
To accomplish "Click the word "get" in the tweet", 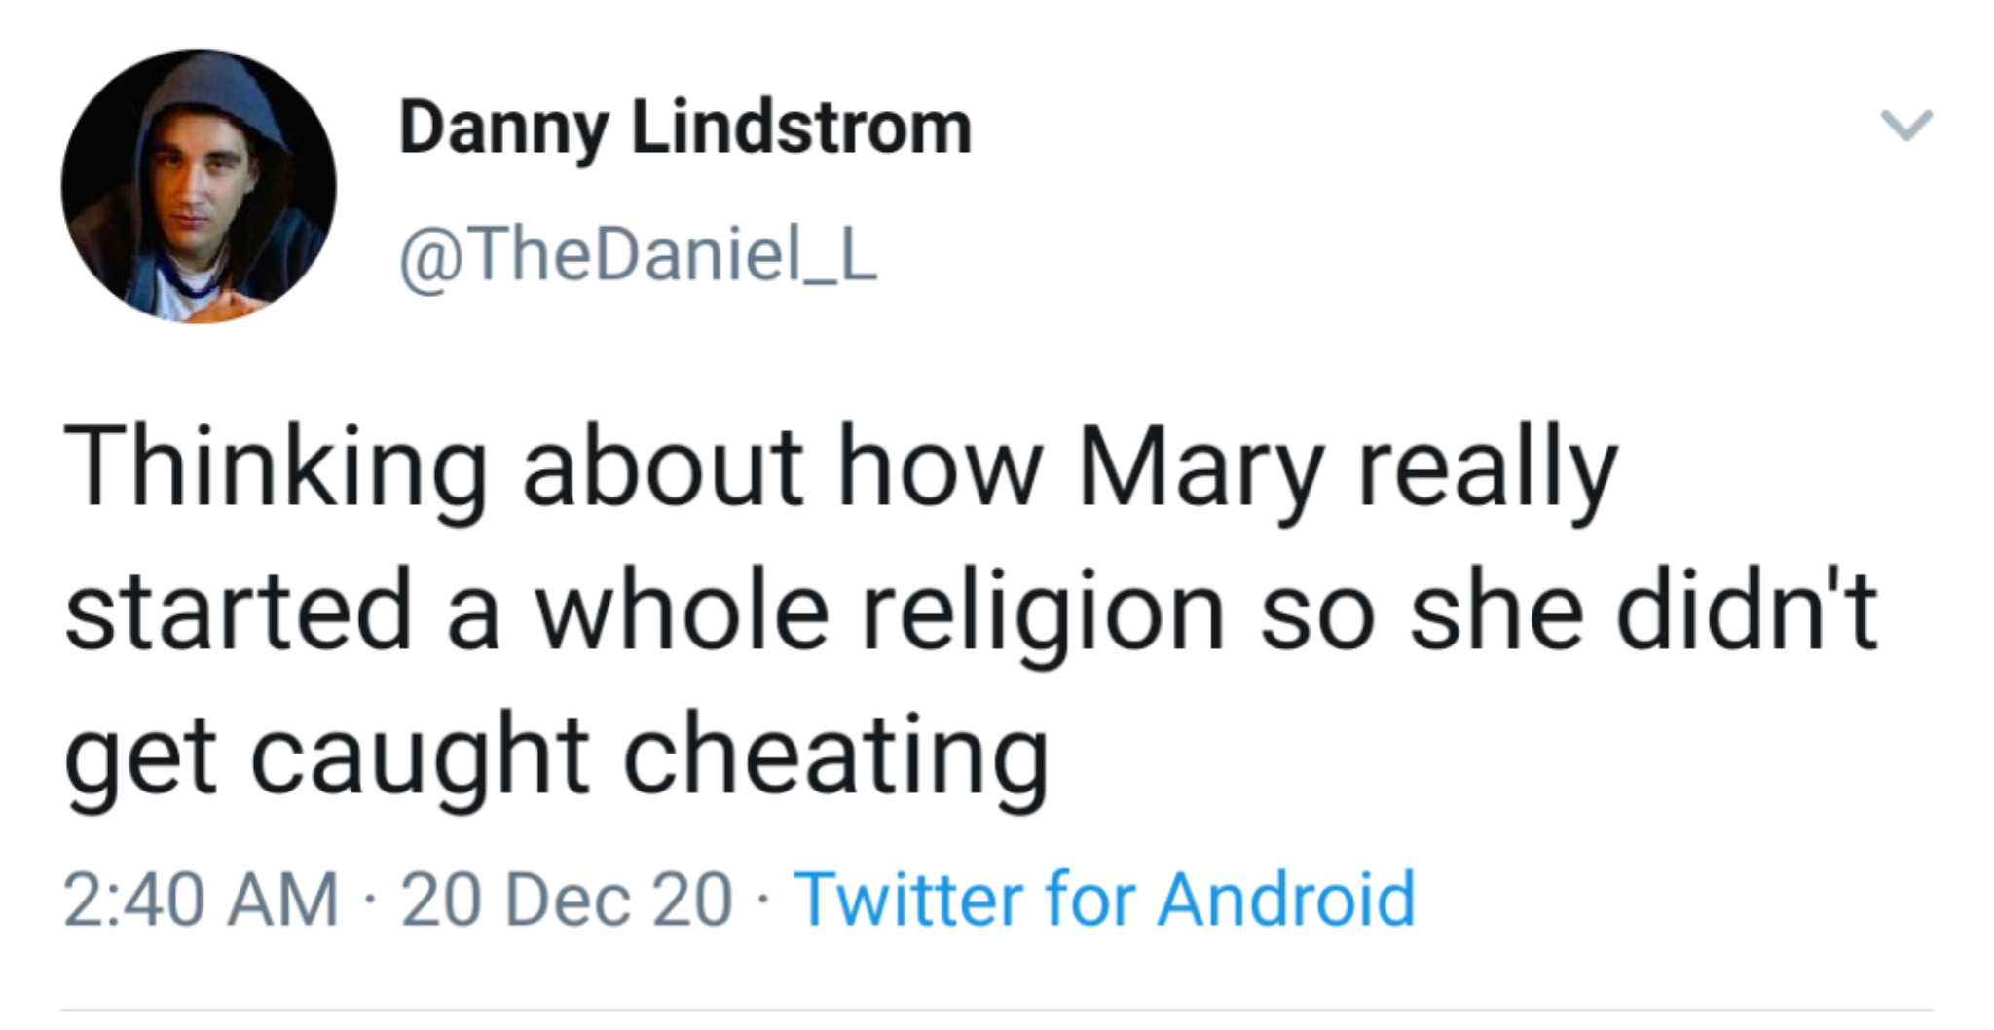I will click(x=140, y=757).
